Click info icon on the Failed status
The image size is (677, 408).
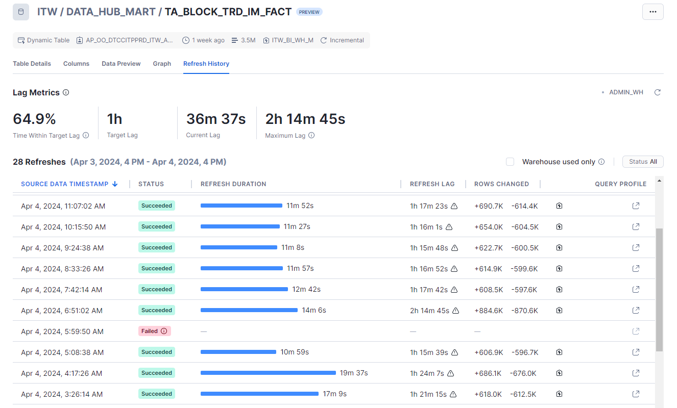click(x=164, y=331)
